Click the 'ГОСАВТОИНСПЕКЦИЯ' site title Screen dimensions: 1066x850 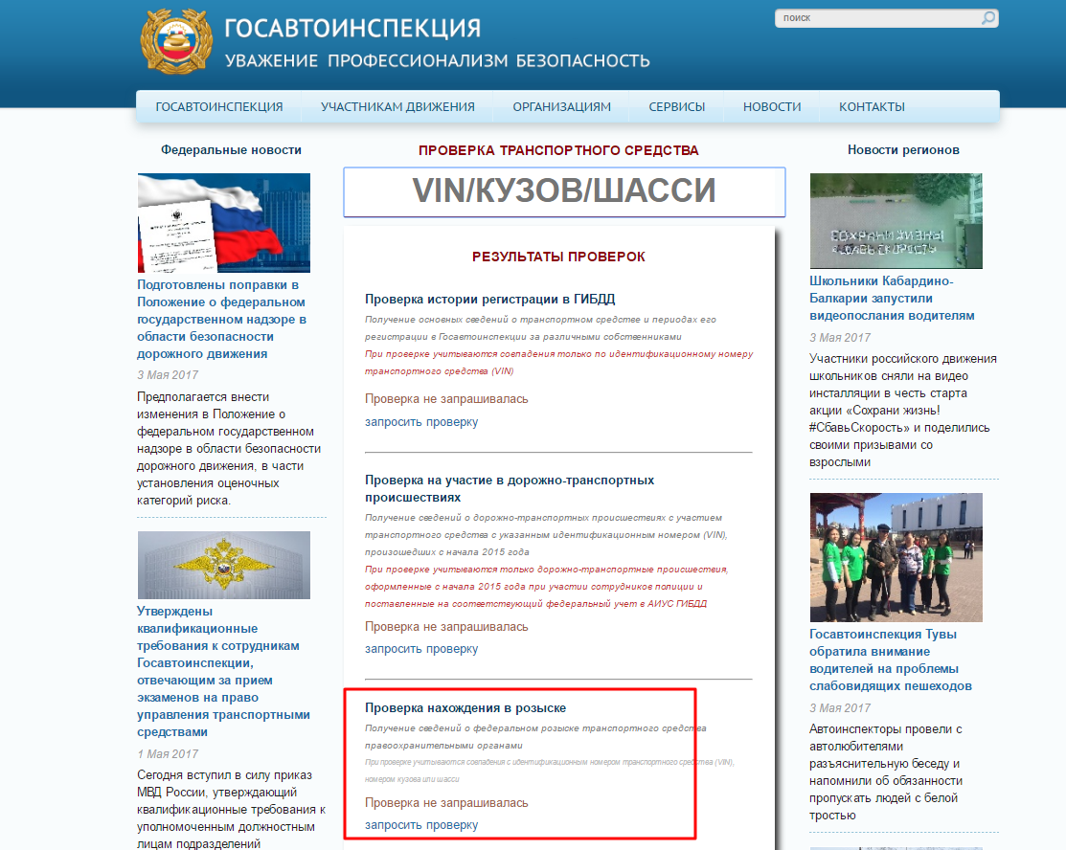click(352, 29)
